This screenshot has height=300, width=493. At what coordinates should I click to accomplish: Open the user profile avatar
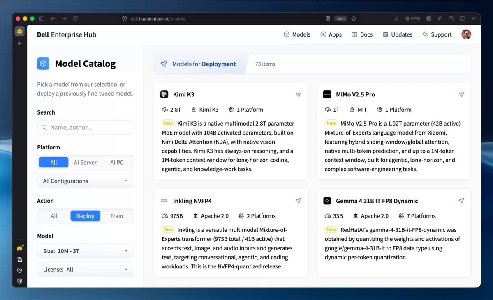tap(466, 34)
